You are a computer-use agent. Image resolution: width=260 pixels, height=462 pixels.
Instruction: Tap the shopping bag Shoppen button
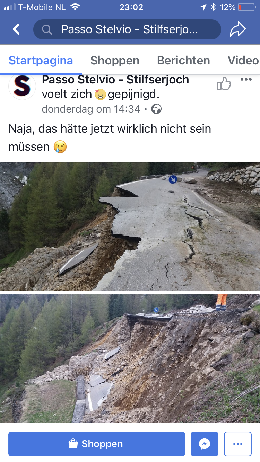tap(97, 444)
